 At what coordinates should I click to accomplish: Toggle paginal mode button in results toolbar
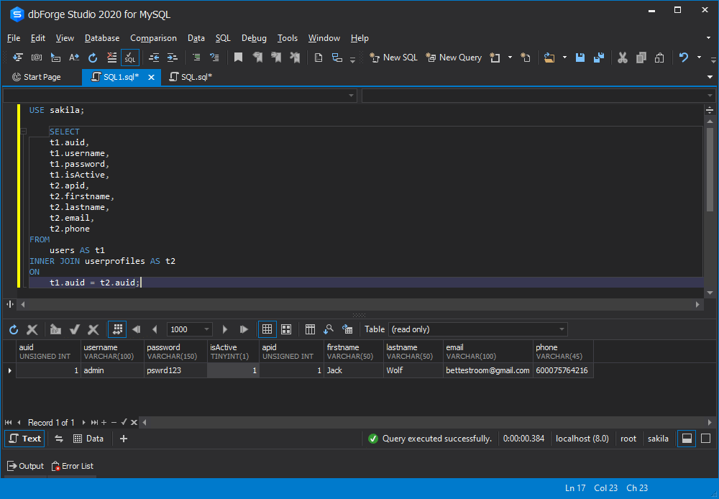[117, 329]
